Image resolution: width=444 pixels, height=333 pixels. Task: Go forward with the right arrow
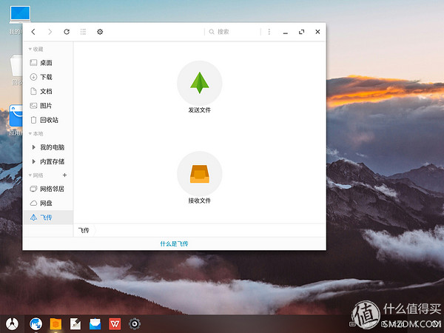coord(50,32)
